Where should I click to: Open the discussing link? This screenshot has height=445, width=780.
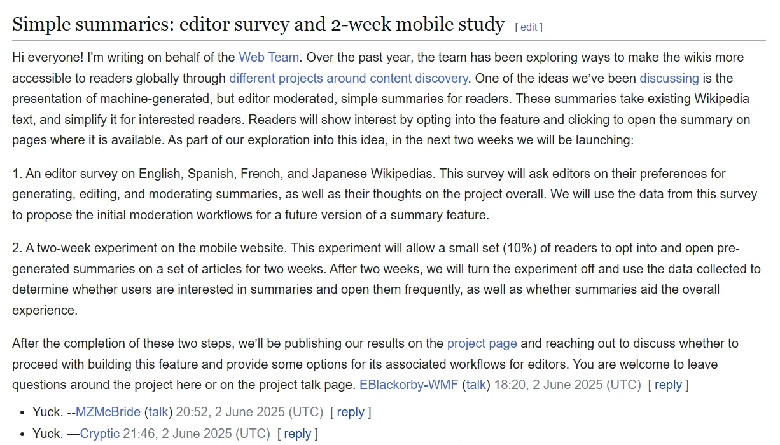669,78
